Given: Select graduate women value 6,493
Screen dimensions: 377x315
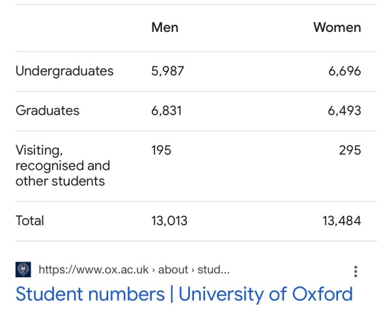Looking at the screenshot, I should (x=344, y=111).
